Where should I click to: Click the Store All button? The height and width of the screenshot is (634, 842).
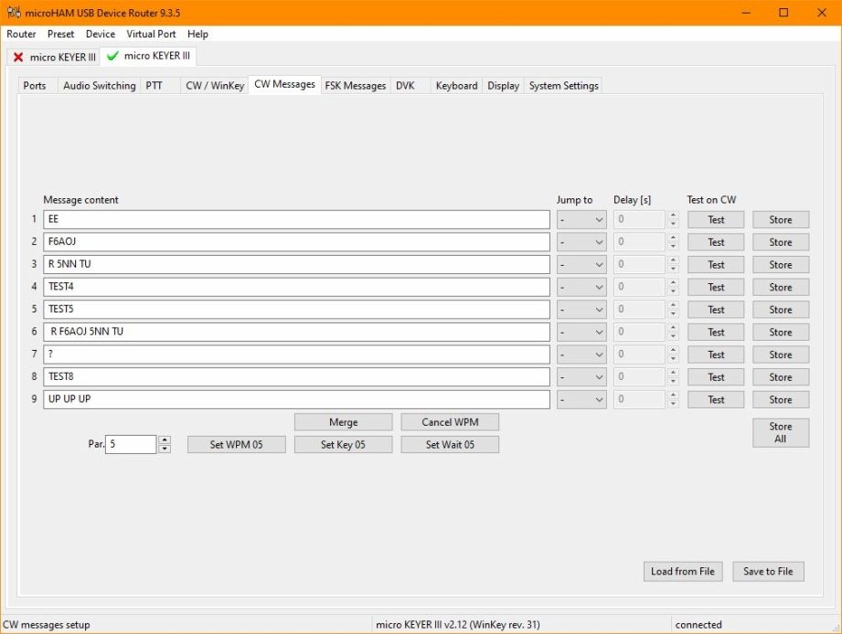tap(780, 432)
